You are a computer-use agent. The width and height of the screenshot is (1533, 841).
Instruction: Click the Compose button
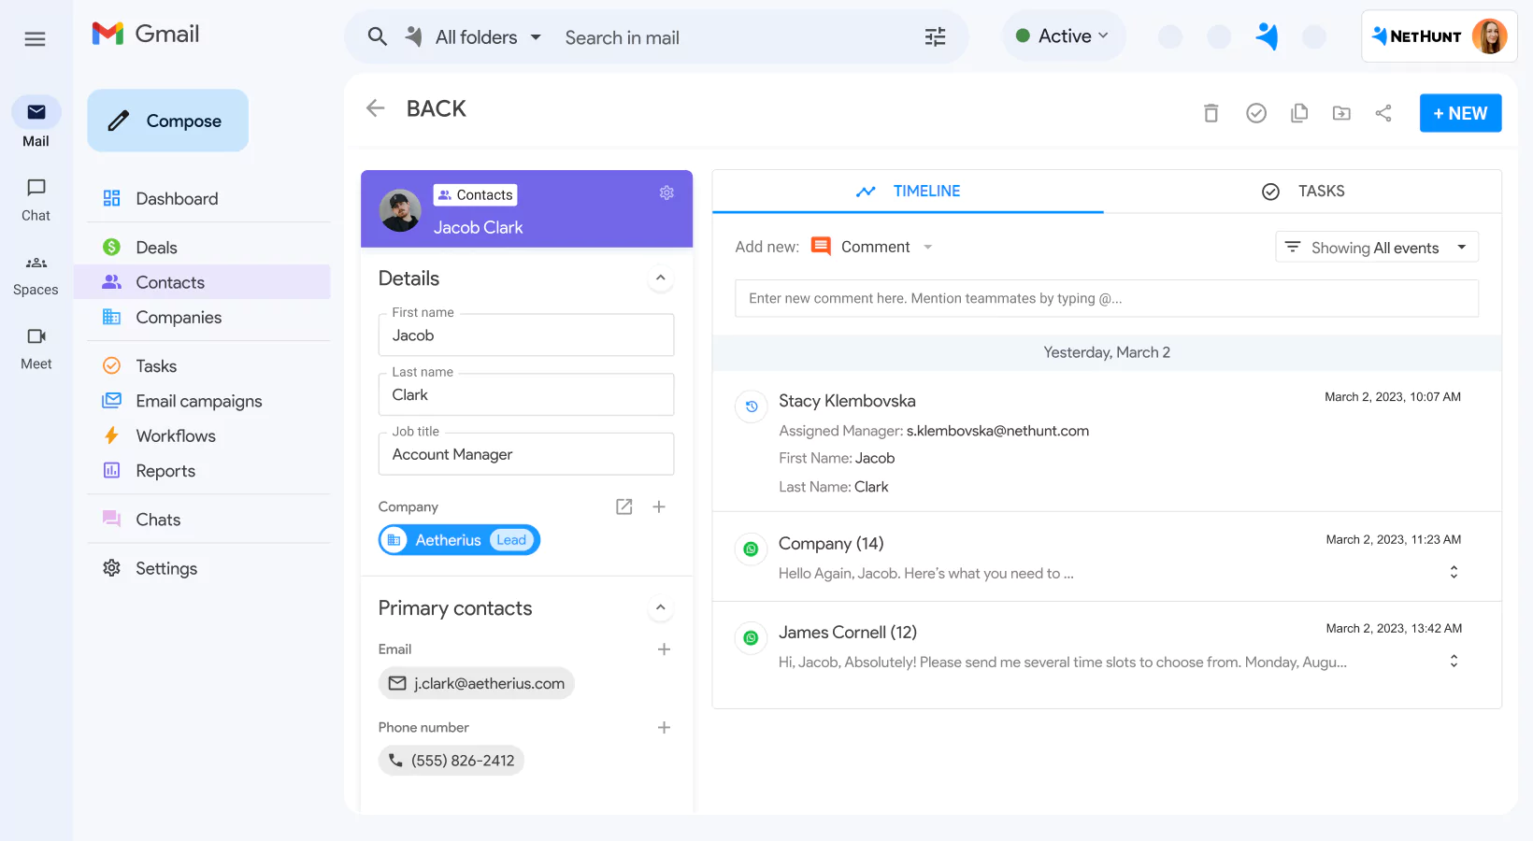[x=167, y=120]
